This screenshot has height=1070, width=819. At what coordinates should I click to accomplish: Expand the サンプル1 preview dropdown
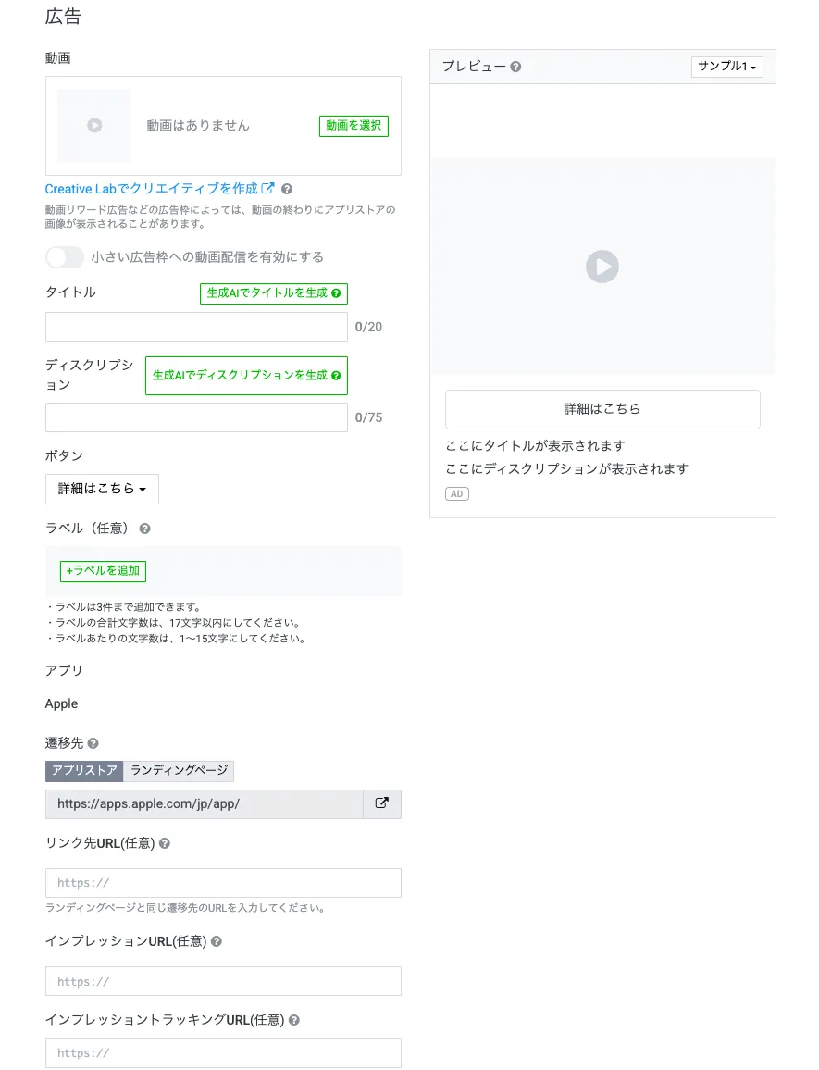click(x=726, y=67)
